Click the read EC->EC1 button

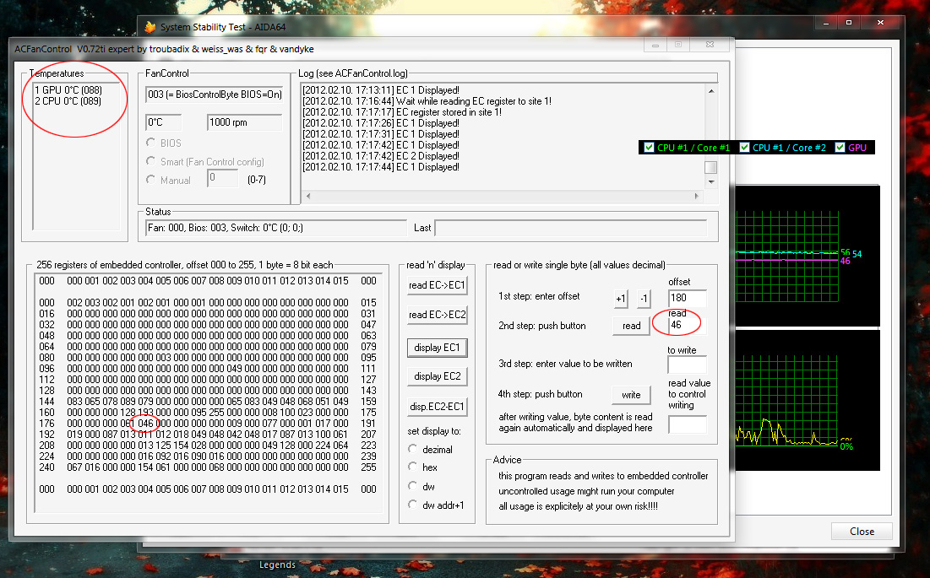[437, 285]
